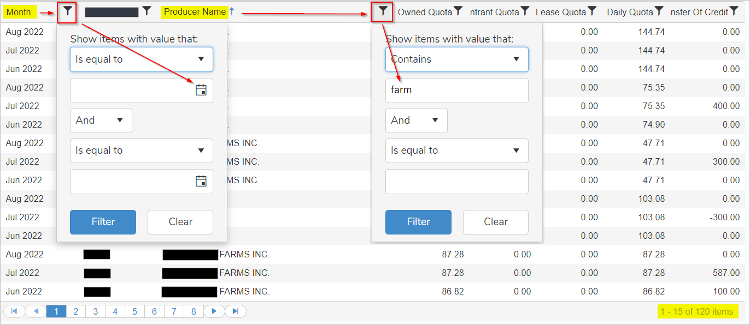
Task: Open the calendar picker in the second date field
Action: coord(202,182)
